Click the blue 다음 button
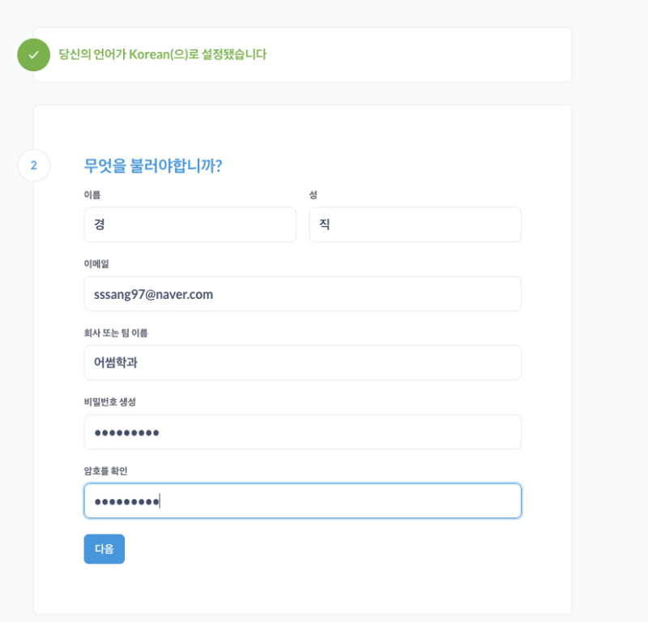The width and height of the screenshot is (648, 622). 104,549
